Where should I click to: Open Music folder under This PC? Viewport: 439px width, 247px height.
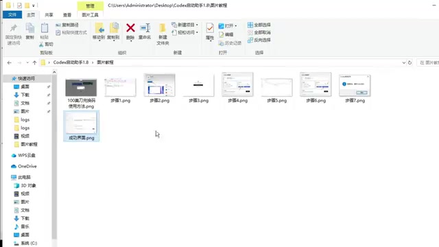pyautogui.click(x=22, y=226)
